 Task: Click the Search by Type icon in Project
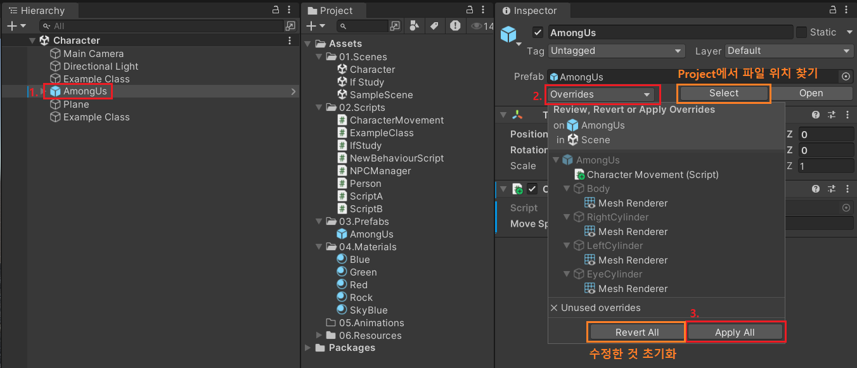[x=415, y=26]
